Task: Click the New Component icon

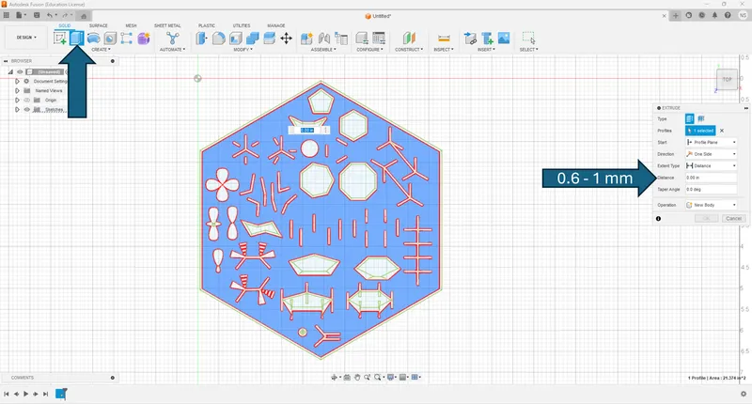Action: [306, 38]
